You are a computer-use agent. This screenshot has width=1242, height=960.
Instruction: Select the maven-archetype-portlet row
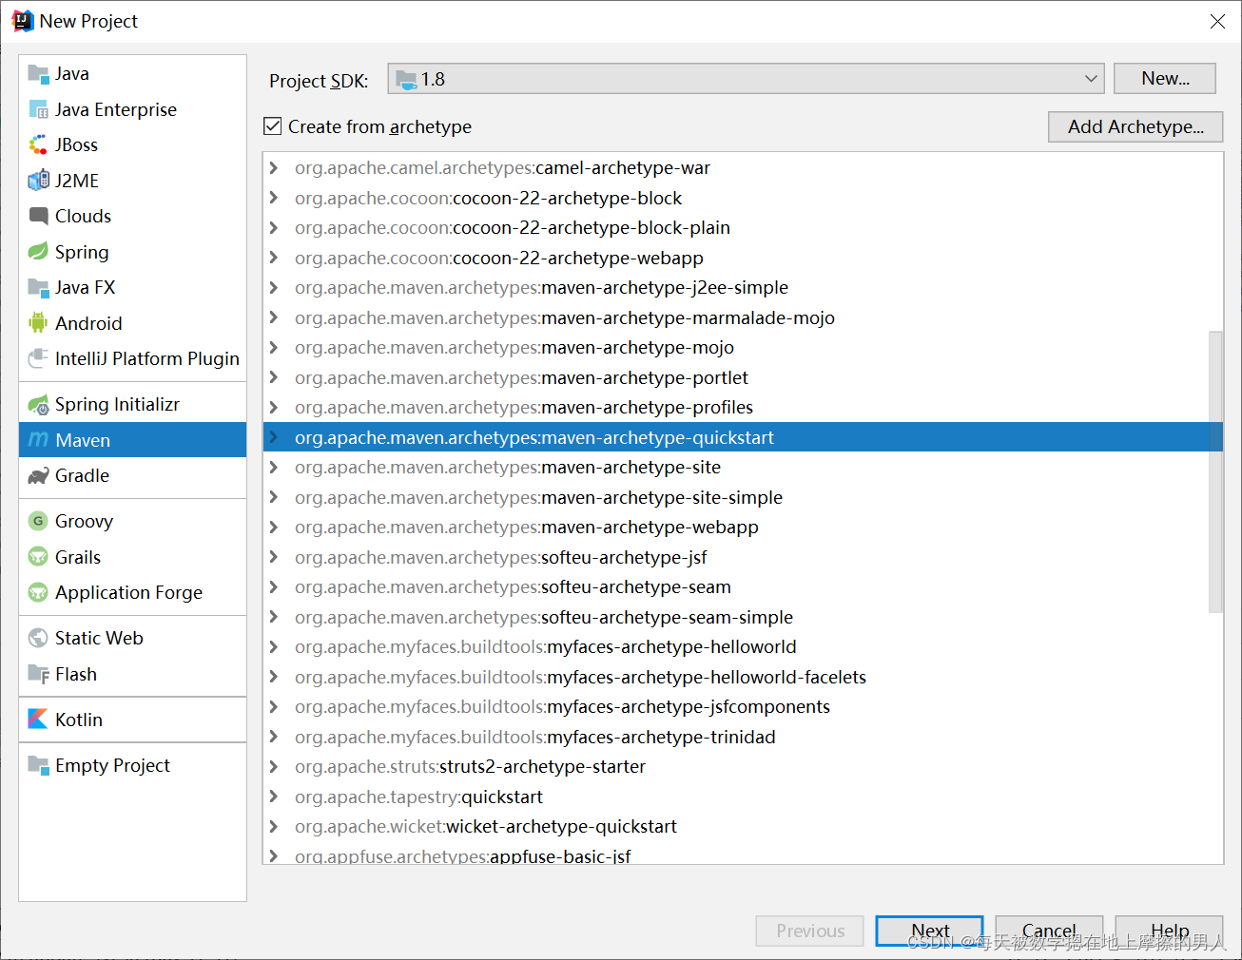tap(743, 377)
